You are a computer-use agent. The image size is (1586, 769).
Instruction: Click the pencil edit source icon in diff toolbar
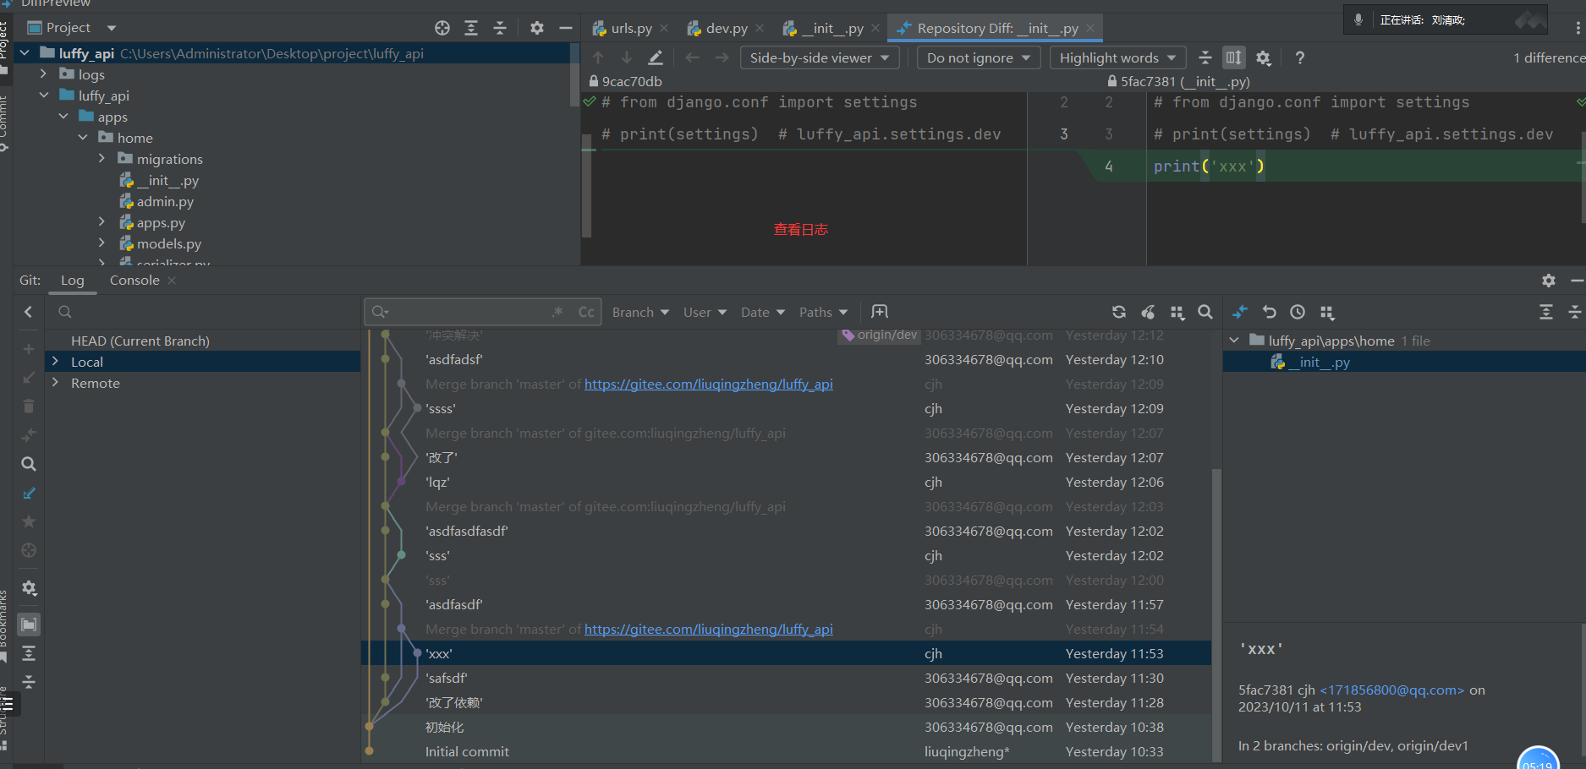tap(656, 57)
